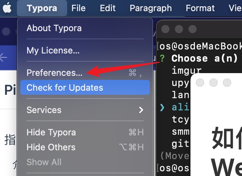242x176 pixels.
Task: Open the Format menu
Action: (200, 8)
